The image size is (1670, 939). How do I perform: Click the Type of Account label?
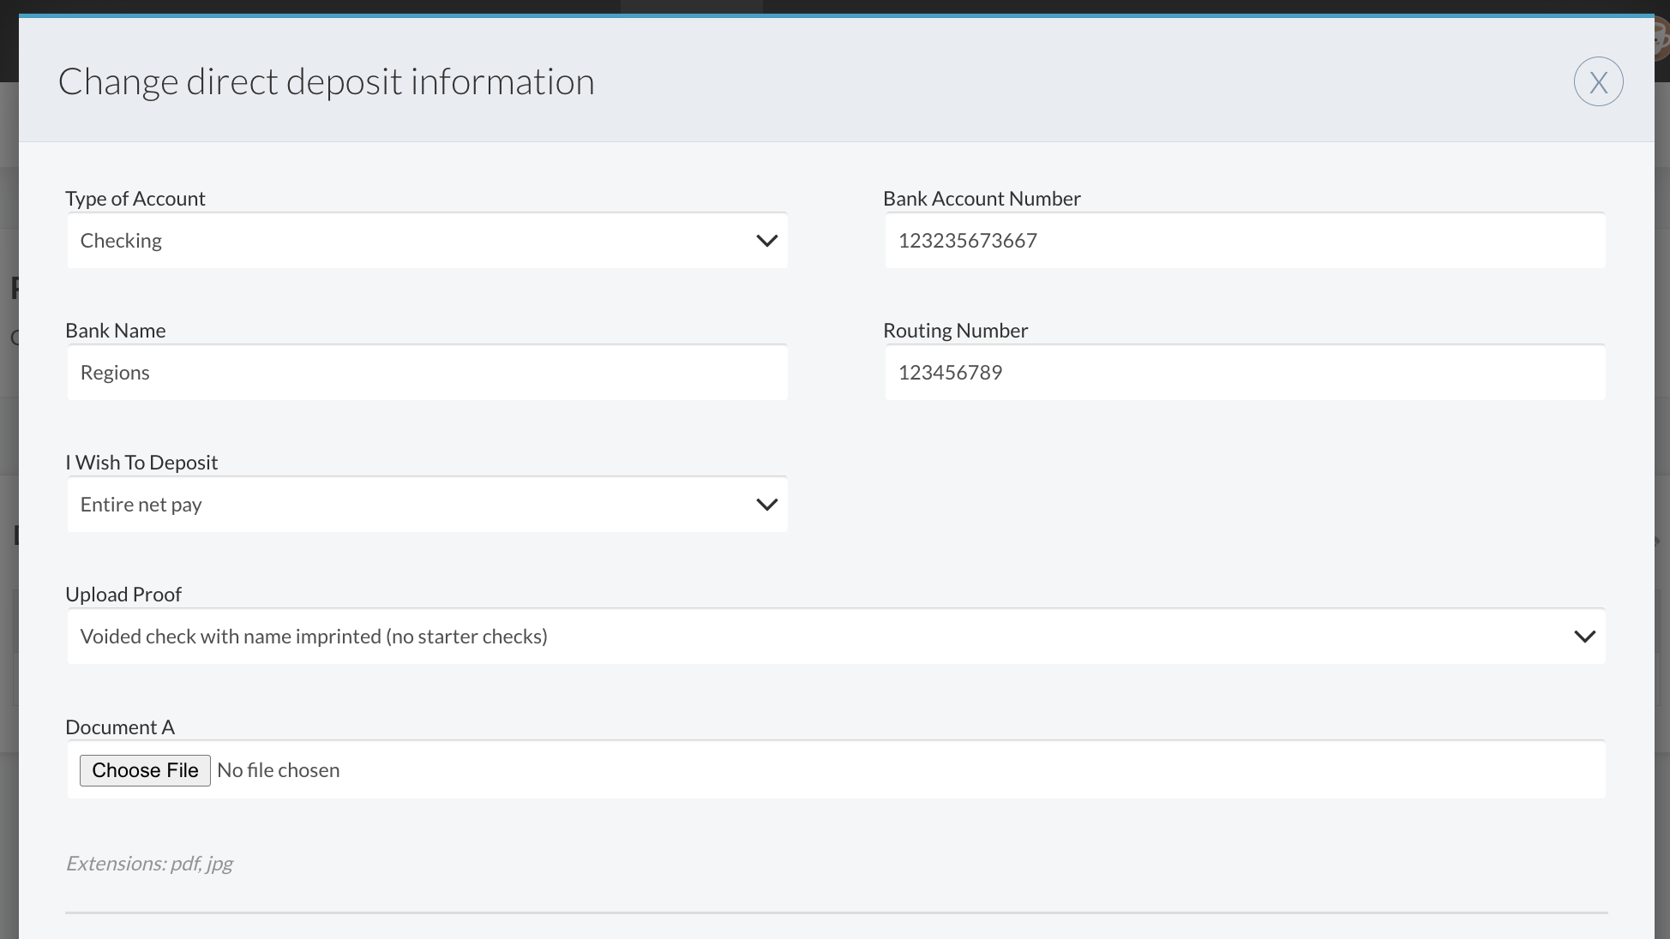click(135, 199)
